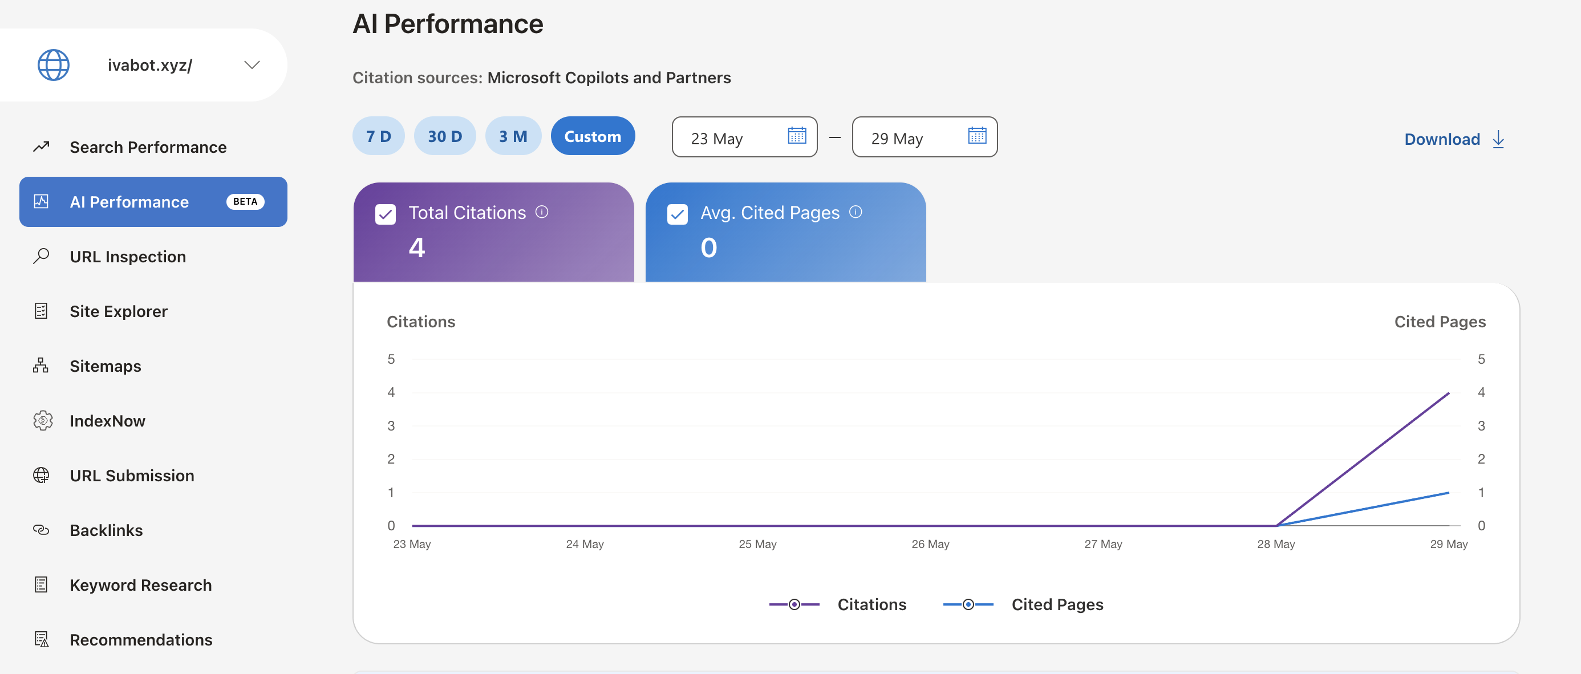Click the 23 May x-axis label

coord(412,544)
